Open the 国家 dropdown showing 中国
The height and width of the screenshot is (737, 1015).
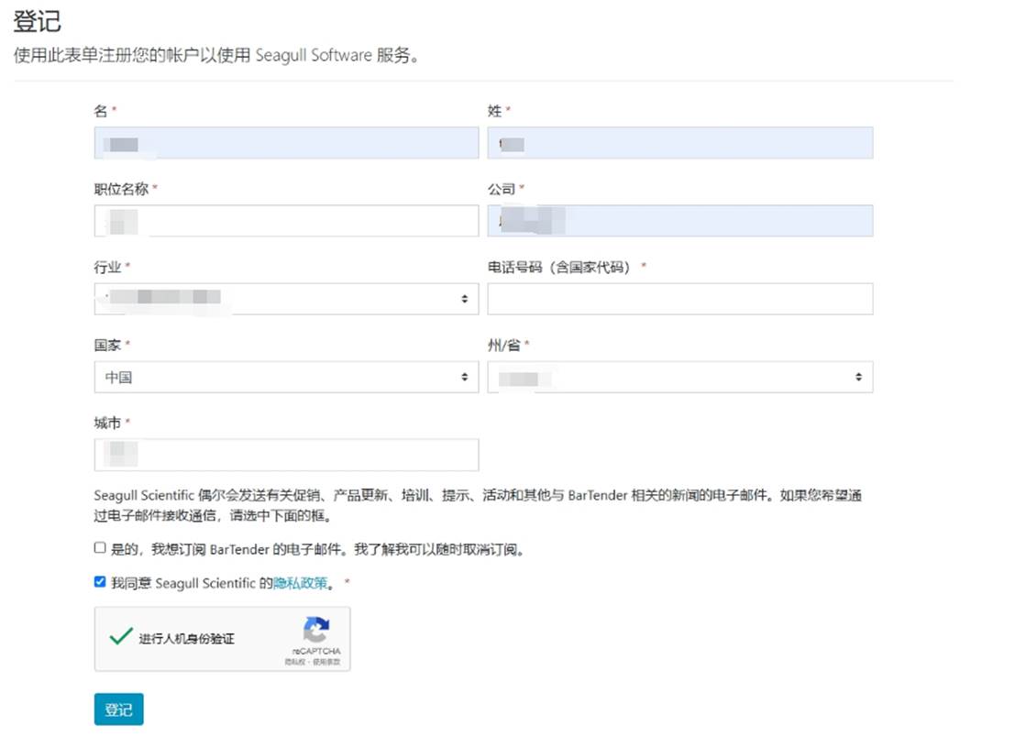[286, 377]
